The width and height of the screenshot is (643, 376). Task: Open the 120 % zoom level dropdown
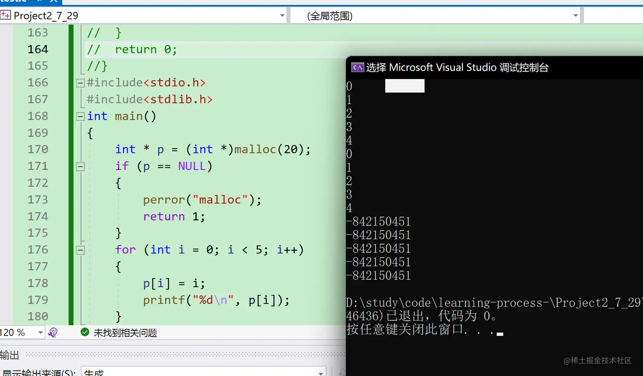[40, 332]
